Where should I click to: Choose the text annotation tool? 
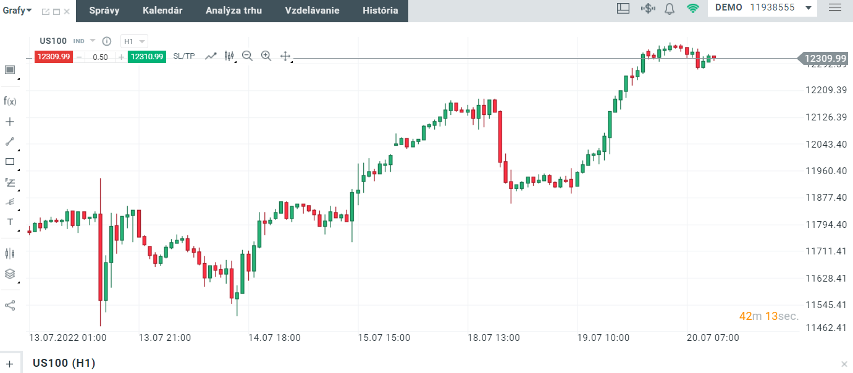click(x=9, y=222)
